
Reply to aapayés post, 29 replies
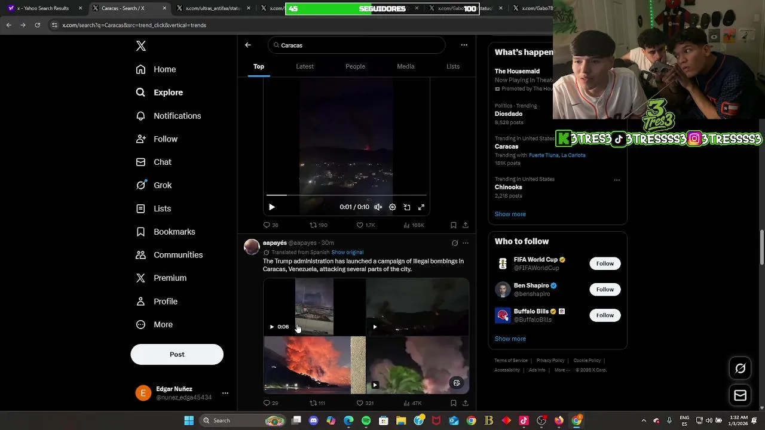[271, 403]
